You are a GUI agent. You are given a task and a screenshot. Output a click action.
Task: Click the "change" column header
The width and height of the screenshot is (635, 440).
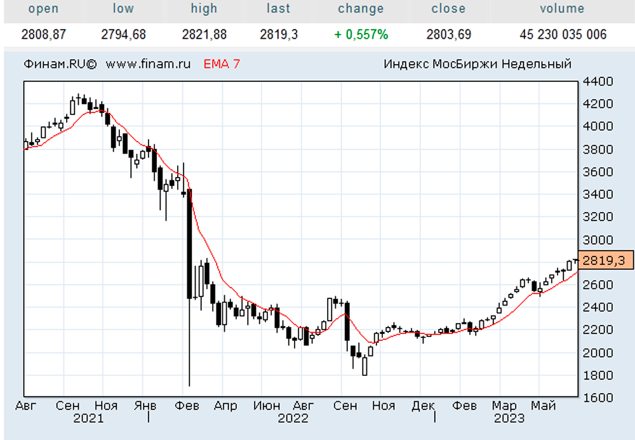coord(361,9)
